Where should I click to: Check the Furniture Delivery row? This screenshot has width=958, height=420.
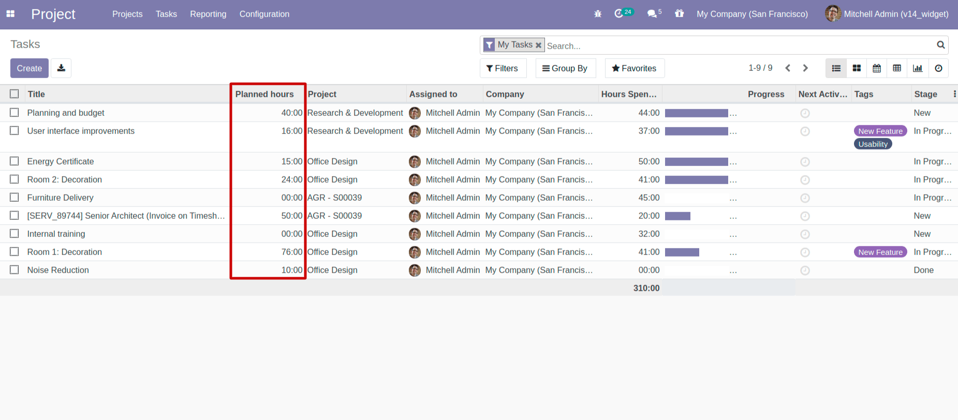14,197
